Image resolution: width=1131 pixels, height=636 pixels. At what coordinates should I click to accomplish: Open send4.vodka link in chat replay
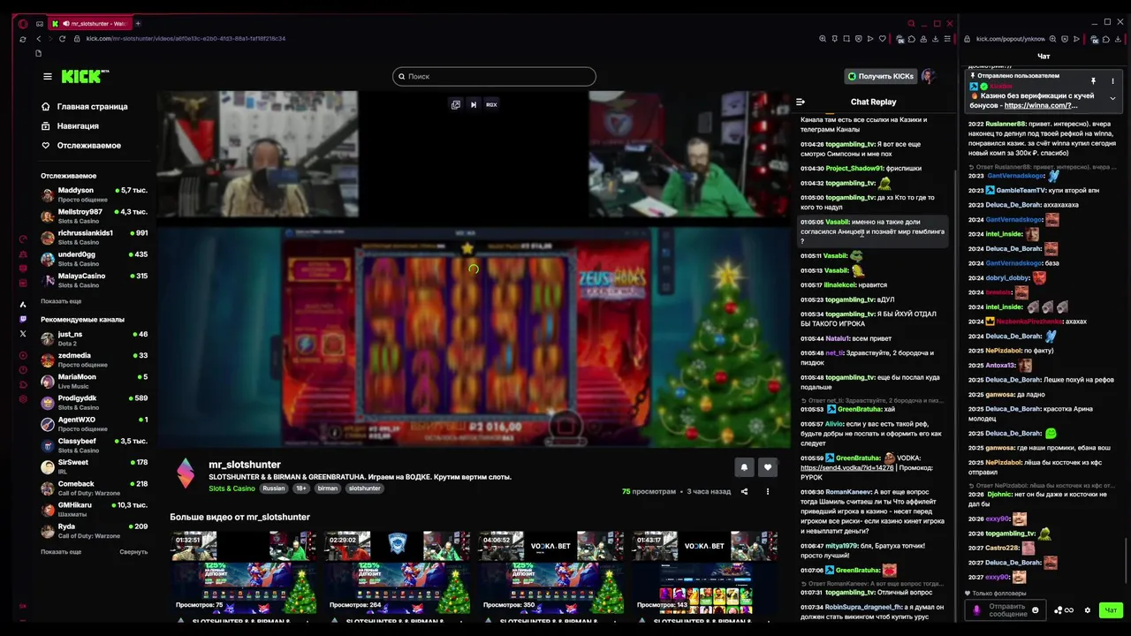pos(846,467)
